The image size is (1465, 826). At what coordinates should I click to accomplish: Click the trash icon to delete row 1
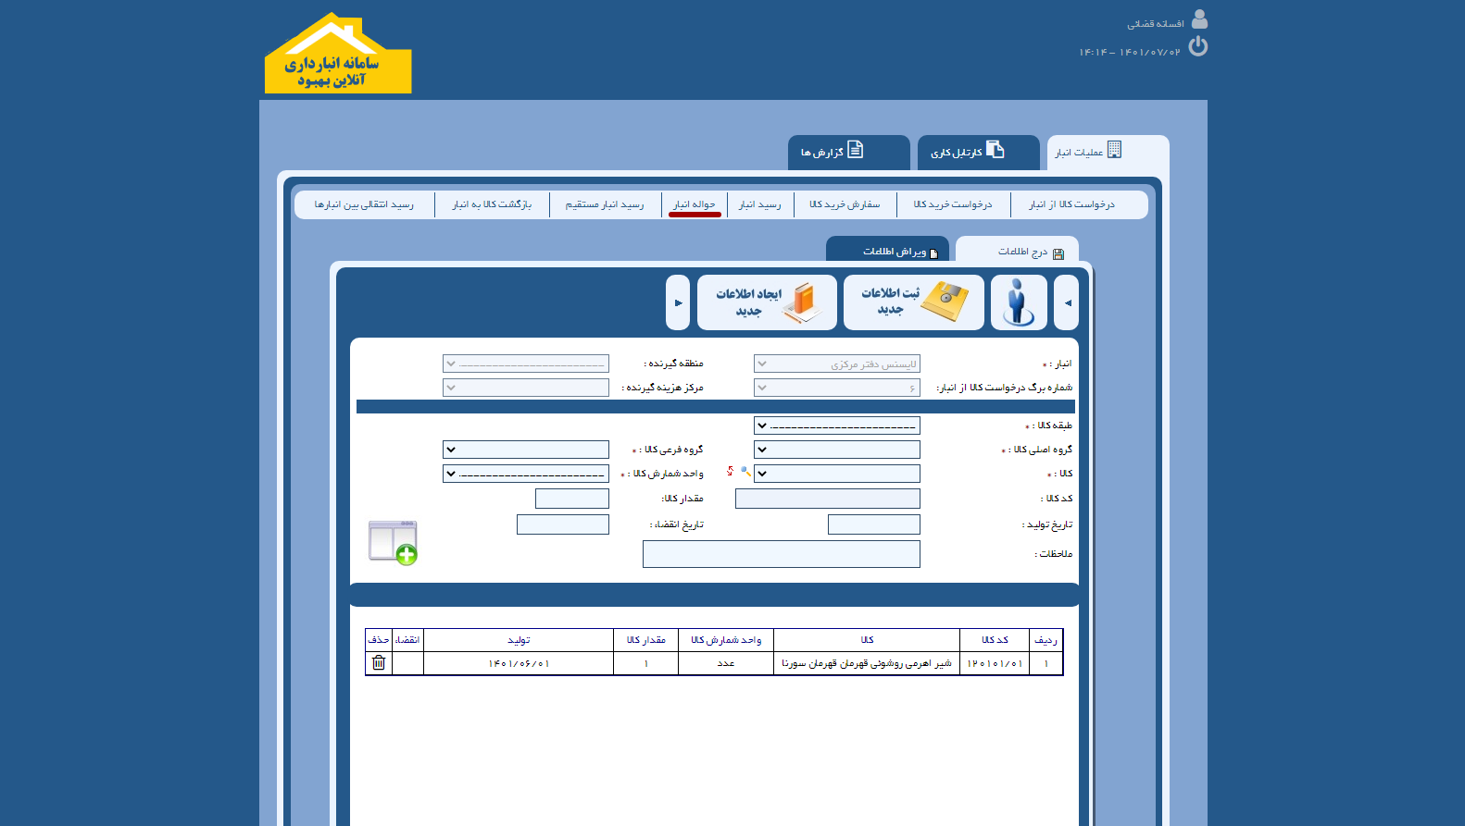379,663
